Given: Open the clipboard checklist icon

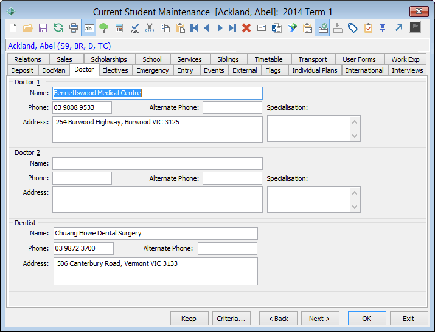Looking at the screenshot, I should (x=368, y=28).
